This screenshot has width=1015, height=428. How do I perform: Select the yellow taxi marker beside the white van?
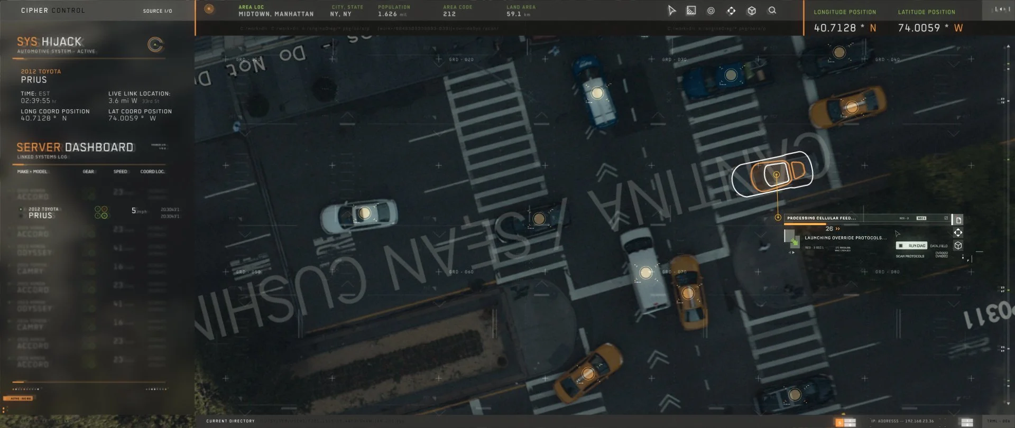pyautogui.click(x=688, y=293)
